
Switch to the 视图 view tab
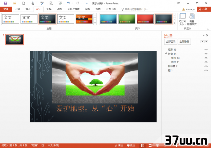point(98,9)
